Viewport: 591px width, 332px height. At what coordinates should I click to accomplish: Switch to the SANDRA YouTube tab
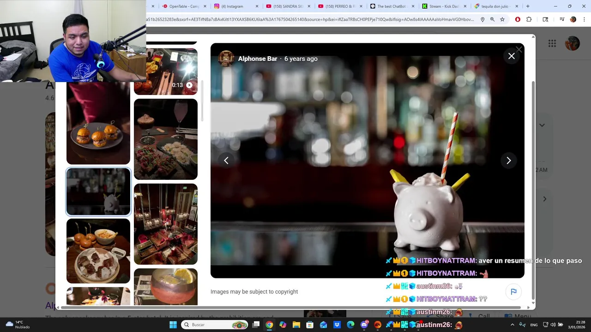point(288,6)
